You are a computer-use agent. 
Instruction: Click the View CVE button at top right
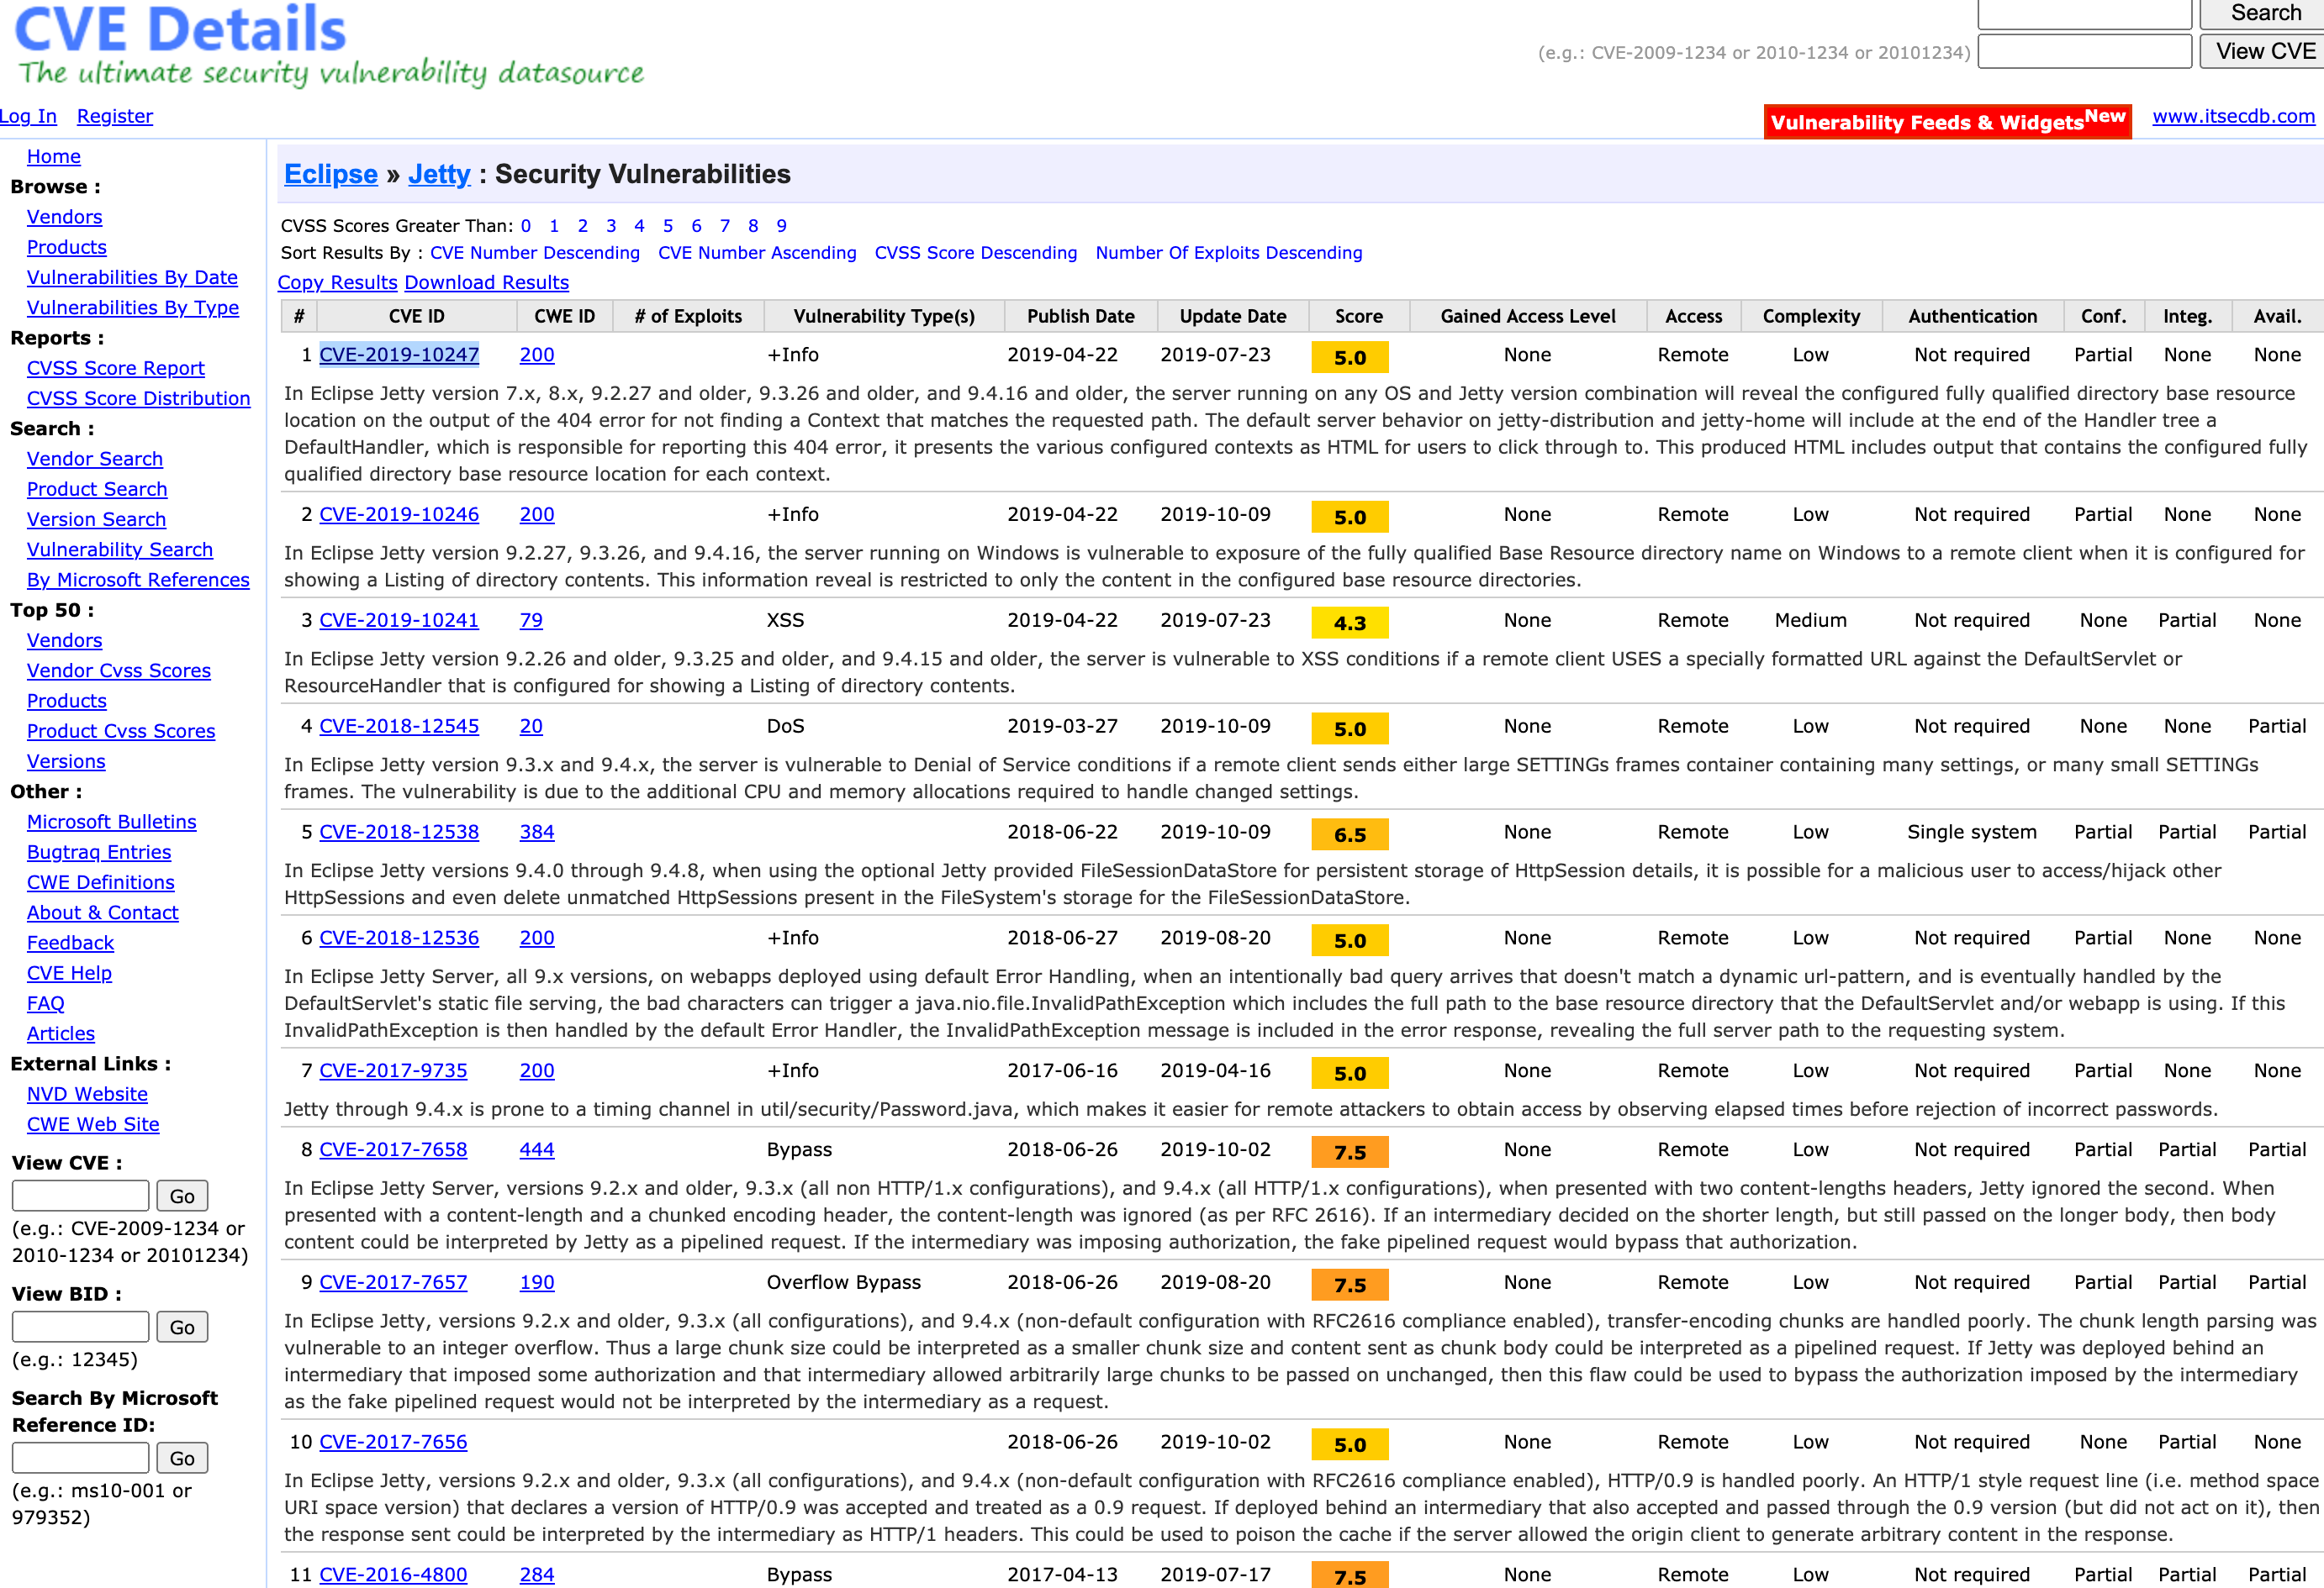coord(2265,51)
